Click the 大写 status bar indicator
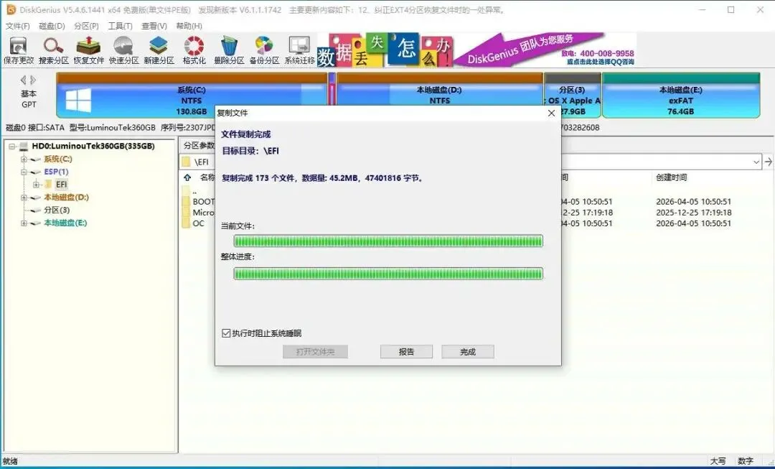Image resolution: width=775 pixels, height=469 pixels. 718,460
